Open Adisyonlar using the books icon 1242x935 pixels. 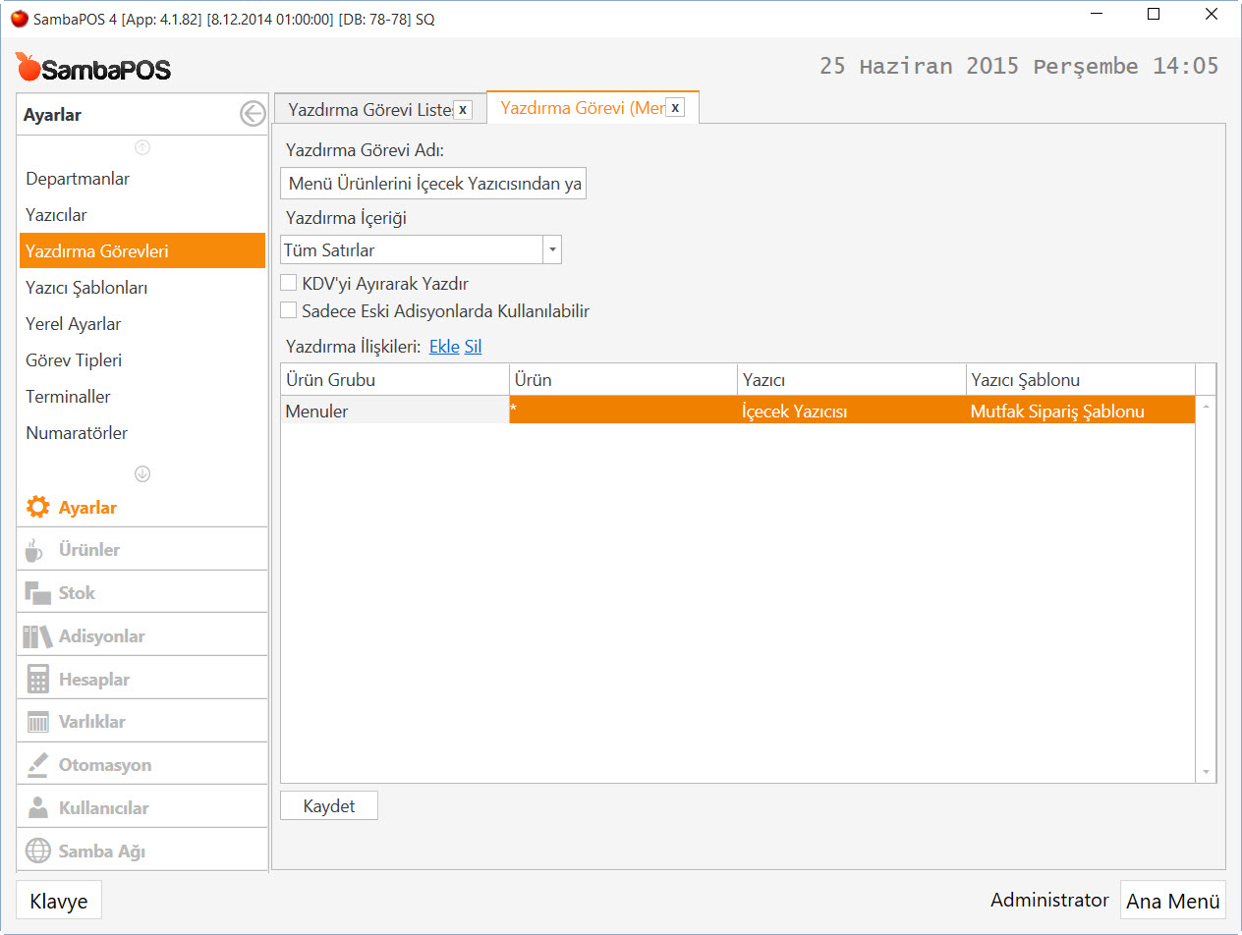37,636
